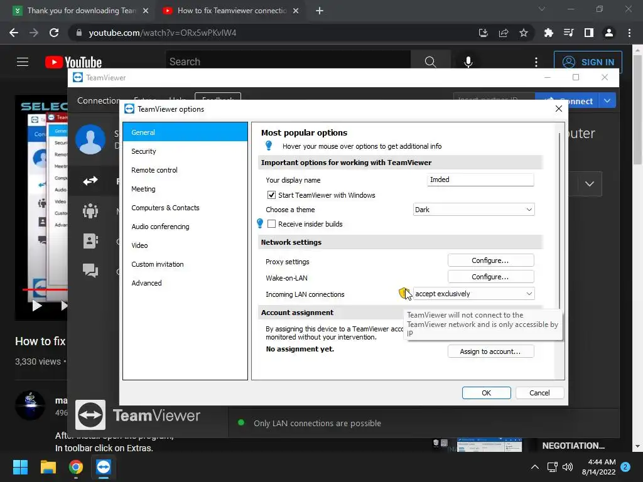Click the share page icon in address bar
The image size is (643, 482).
pyautogui.click(x=504, y=33)
